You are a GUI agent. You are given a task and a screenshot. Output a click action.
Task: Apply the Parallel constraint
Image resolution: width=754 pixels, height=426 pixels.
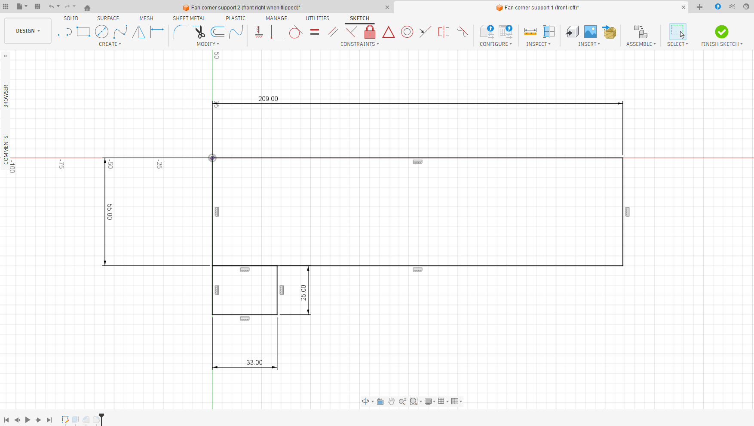[333, 32]
